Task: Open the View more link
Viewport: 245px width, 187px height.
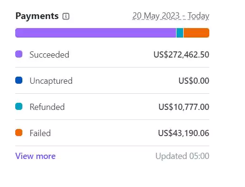Action: 35,156
